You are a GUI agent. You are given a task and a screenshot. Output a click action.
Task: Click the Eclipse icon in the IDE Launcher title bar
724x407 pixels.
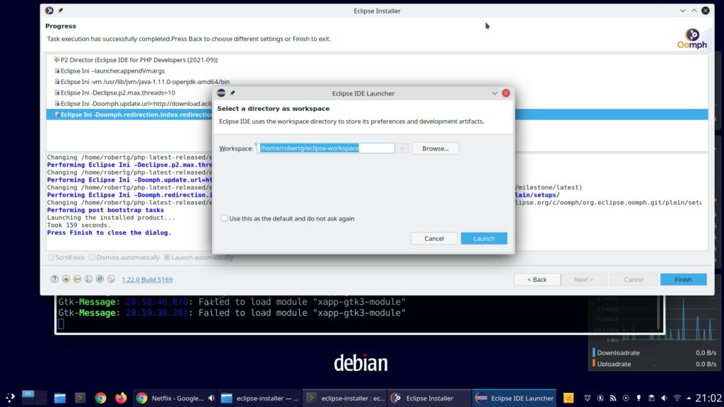[x=221, y=93]
